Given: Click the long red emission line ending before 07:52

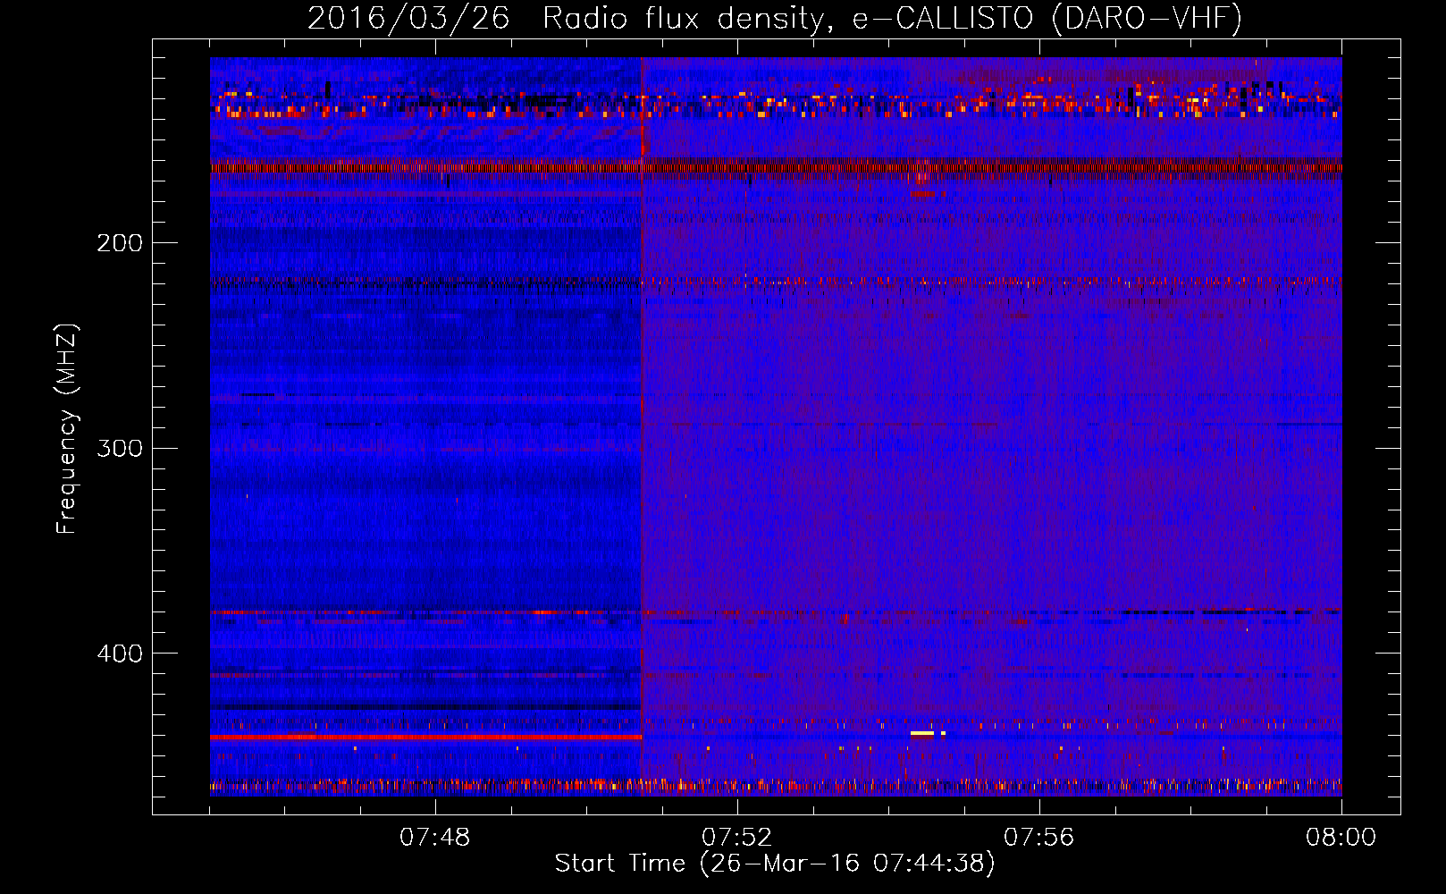Looking at the screenshot, I should (x=426, y=737).
